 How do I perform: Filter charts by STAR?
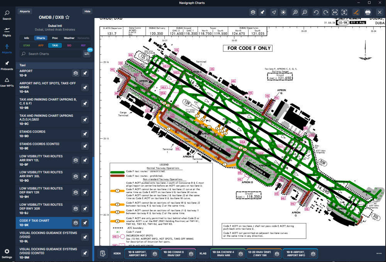[x=27, y=45]
